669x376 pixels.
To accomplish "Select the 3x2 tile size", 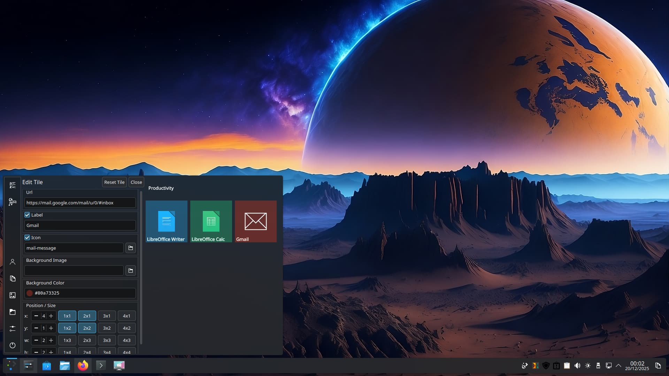I will pyautogui.click(x=107, y=328).
